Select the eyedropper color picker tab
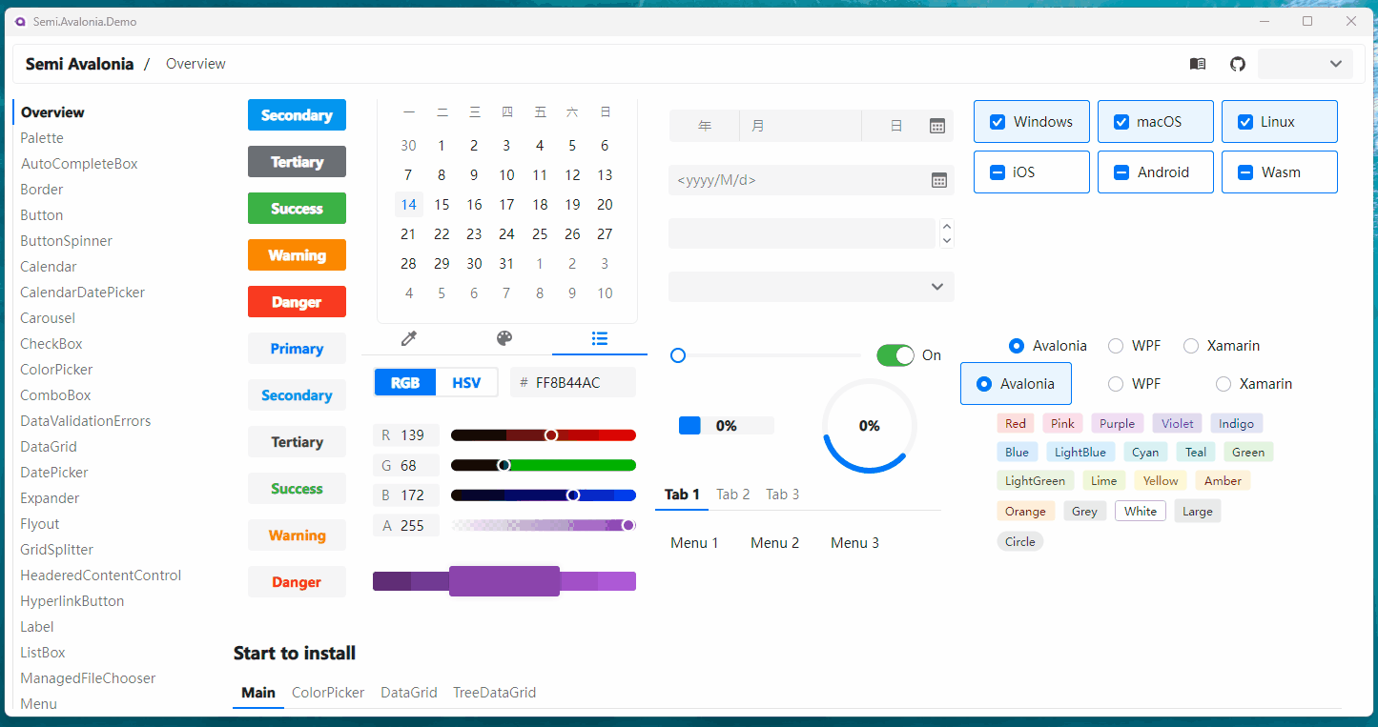 pos(409,338)
